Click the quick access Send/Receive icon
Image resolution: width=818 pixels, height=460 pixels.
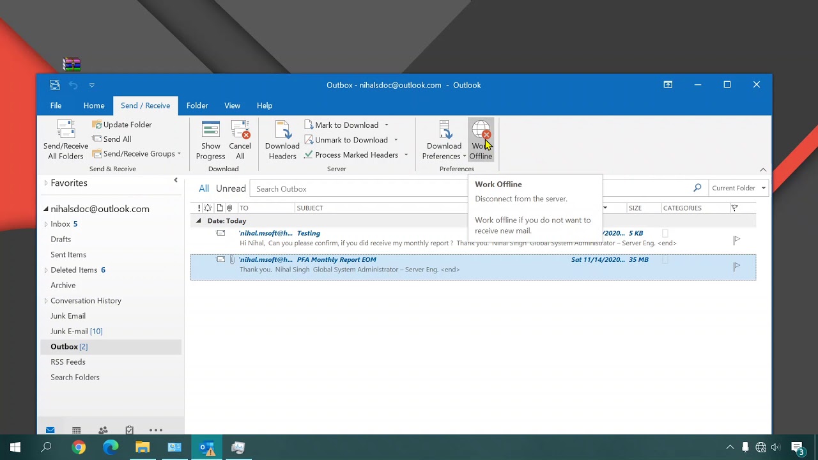coord(55,85)
